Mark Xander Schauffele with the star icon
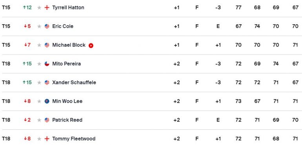Screen dimensions: 302x145 (39, 83)
